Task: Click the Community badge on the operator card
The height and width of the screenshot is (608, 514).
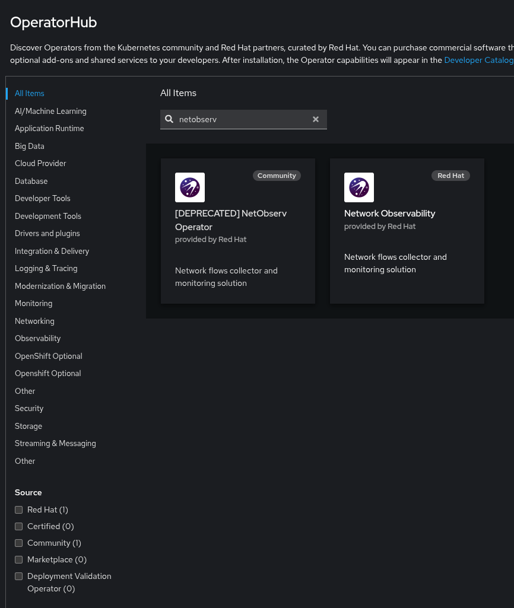Action: [277, 176]
